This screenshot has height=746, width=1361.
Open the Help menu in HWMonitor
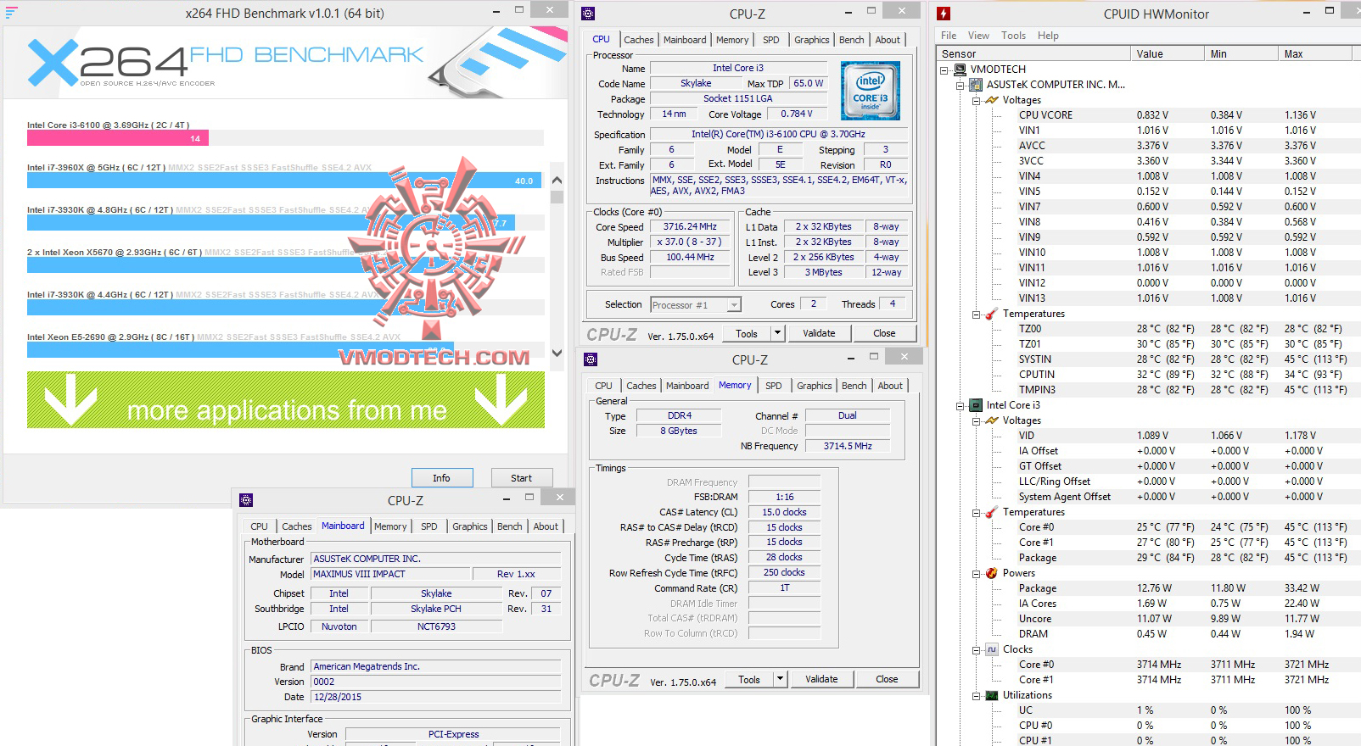[1048, 36]
